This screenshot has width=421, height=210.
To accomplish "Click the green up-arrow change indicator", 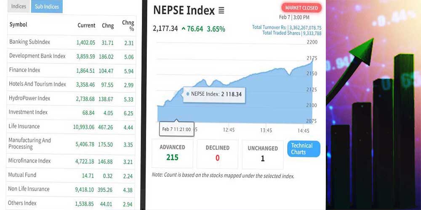I will point(184,29).
